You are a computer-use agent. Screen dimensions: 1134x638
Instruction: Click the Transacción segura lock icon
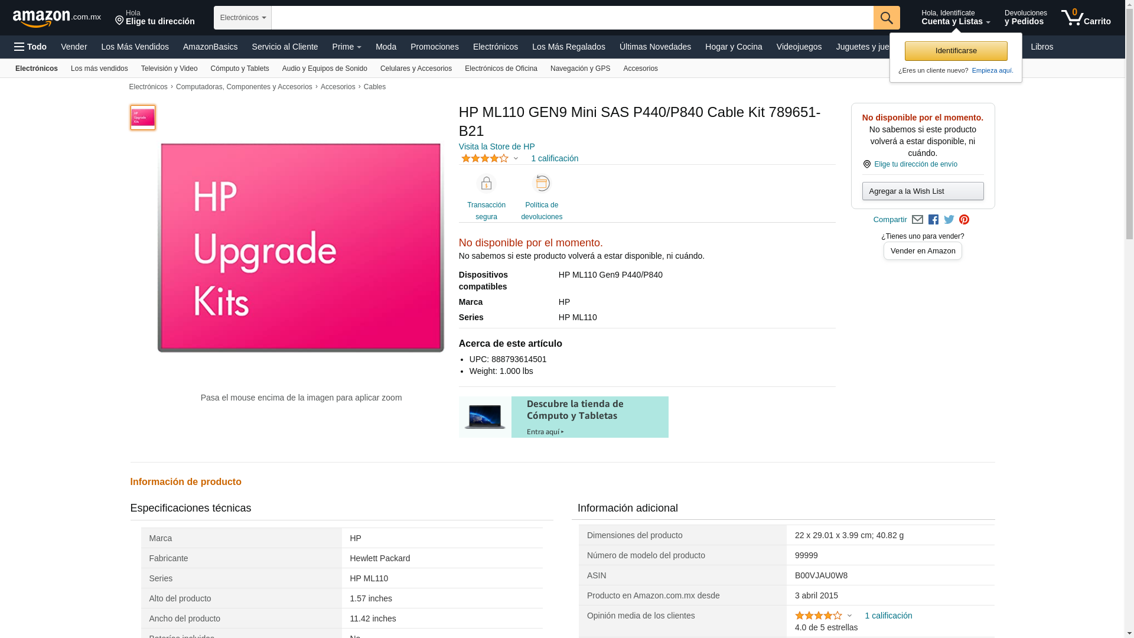pyautogui.click(x=486, y=184)
